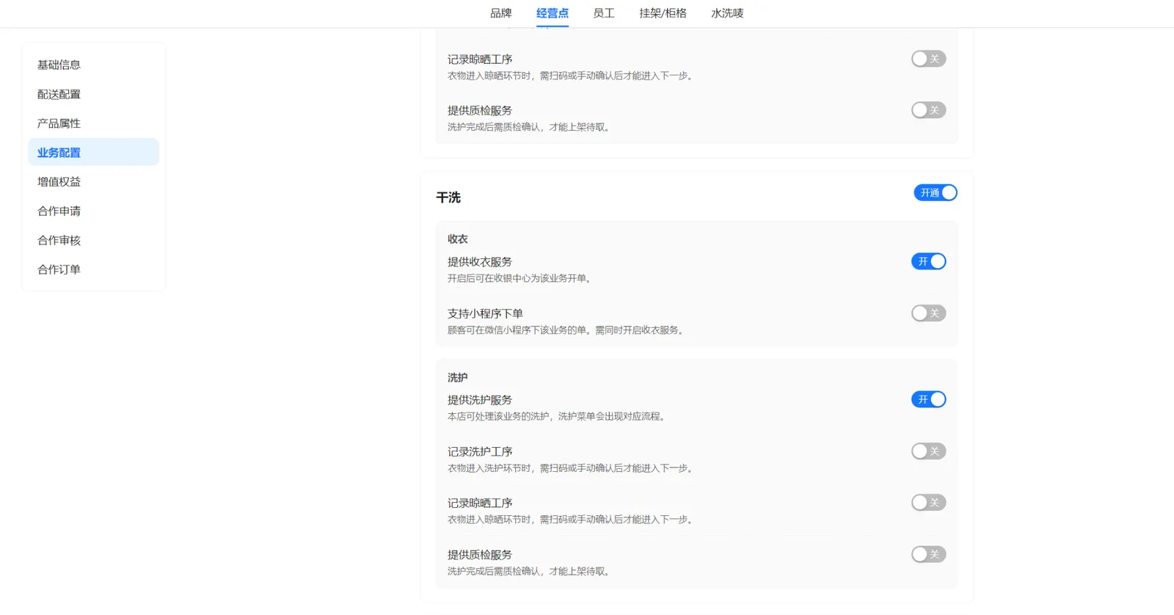This screenshot has width=1174, height=615.
Task: Enable 提供质检服务 toggle in section above 干洗
Action: click(928, 110)
